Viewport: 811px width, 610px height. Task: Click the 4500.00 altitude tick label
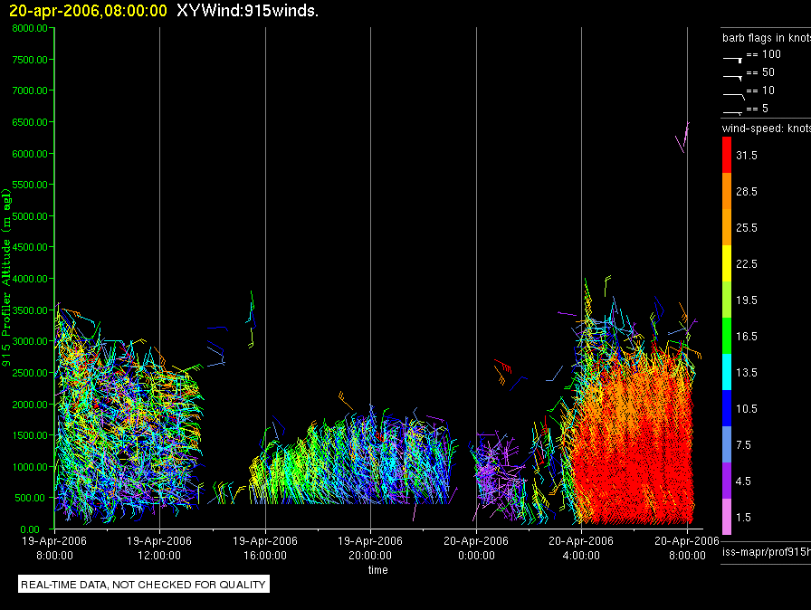30,247
